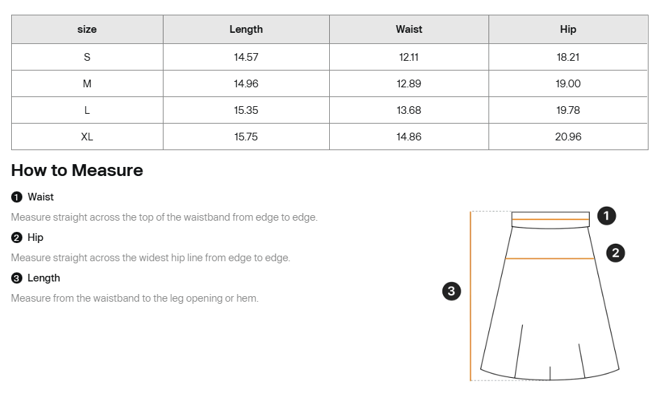This screenshot has height=396, width=659.
Task: Click the numbered bullet before the Waist instruction
Action: 17,197
